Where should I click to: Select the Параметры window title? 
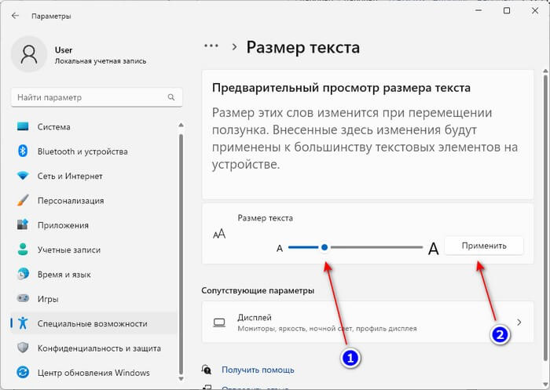pyautogui.click(x=51, y=16)
